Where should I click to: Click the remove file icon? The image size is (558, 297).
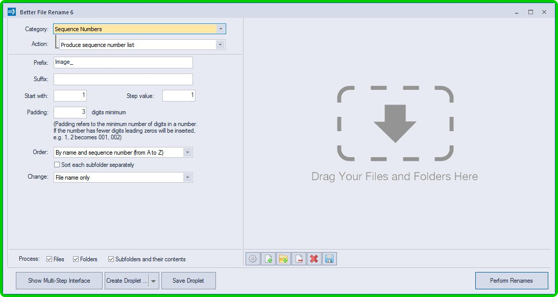point(299,259)
